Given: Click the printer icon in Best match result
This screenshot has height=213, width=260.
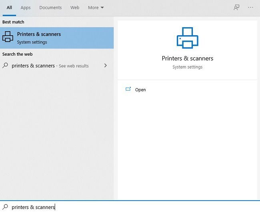Looking at the screenshot, I should [x=8, y=37].
